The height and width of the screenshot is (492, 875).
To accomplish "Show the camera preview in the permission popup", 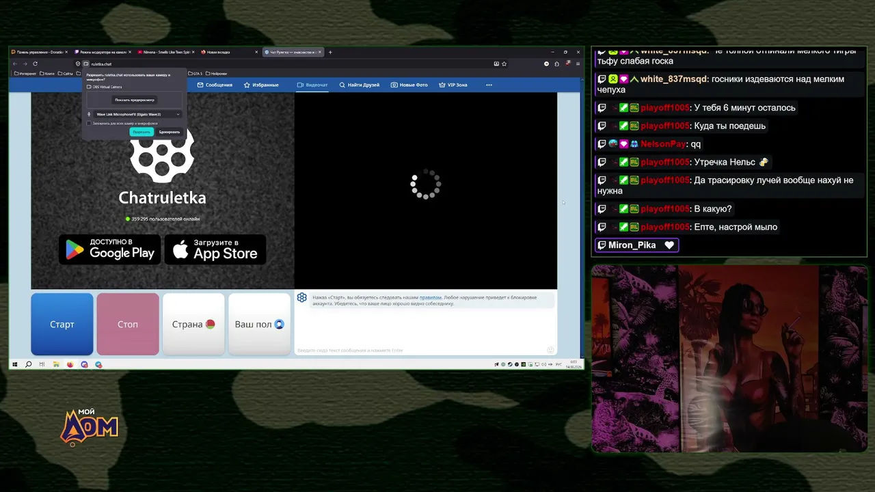I will pyautogui.click(x=135, y=100).
